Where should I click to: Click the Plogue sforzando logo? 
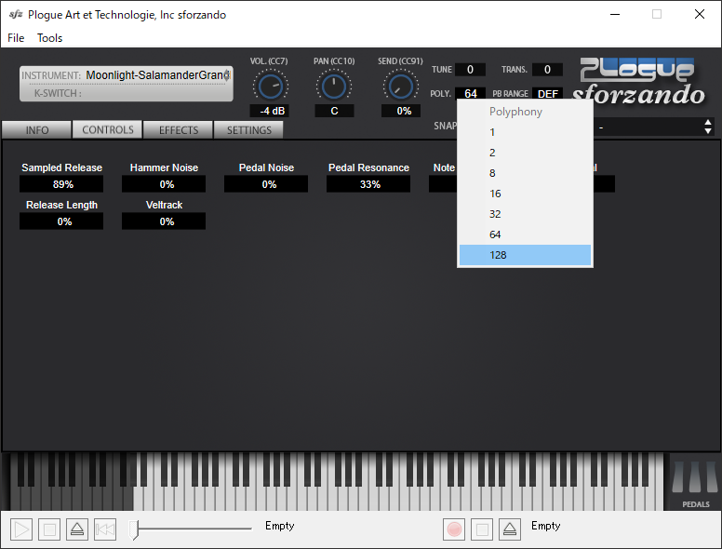pos(638,81)
